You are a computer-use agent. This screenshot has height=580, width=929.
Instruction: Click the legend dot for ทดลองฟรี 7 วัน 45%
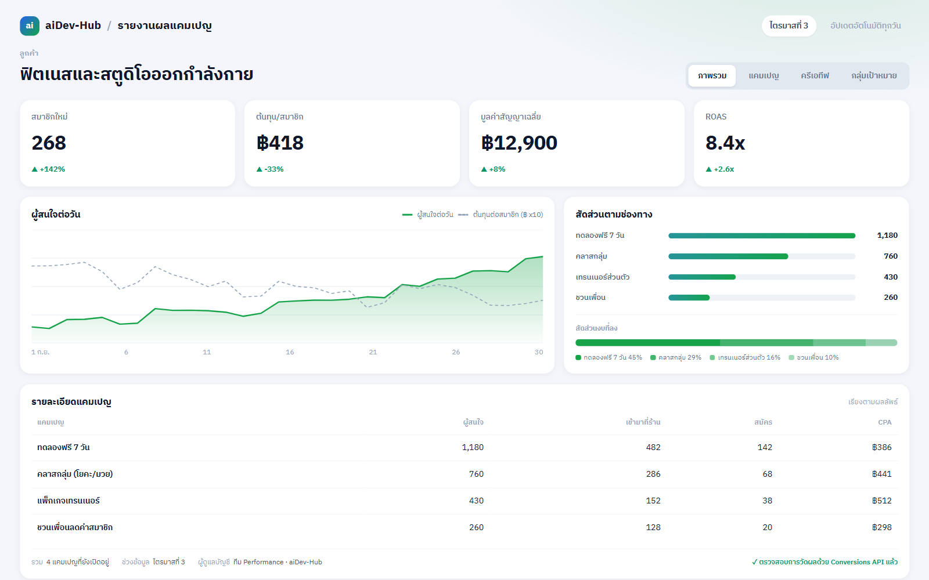click(578, 357)
